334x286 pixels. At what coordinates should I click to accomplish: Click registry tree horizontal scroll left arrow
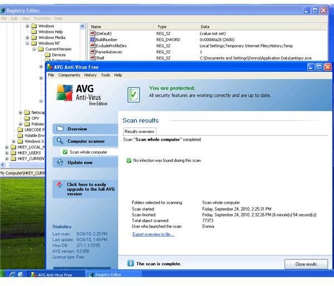tap(3, 165)
